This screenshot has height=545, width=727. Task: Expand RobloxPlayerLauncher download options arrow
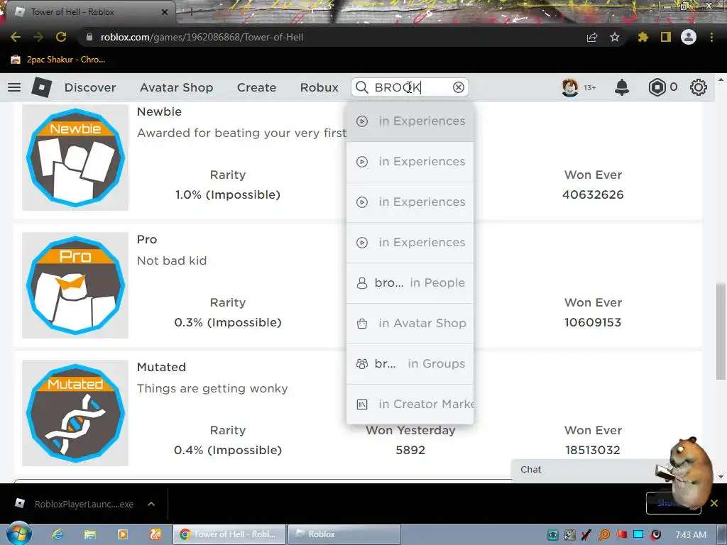pyautogui.click(x=151, y=504)
